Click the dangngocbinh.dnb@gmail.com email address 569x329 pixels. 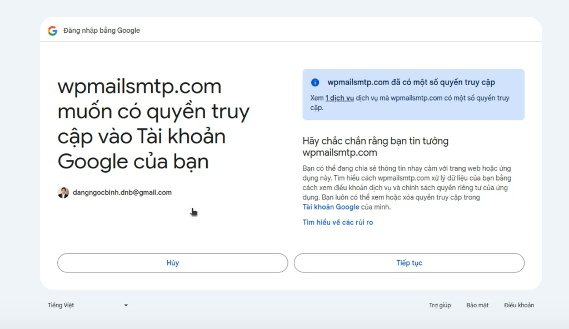click(x=122, y=193)
